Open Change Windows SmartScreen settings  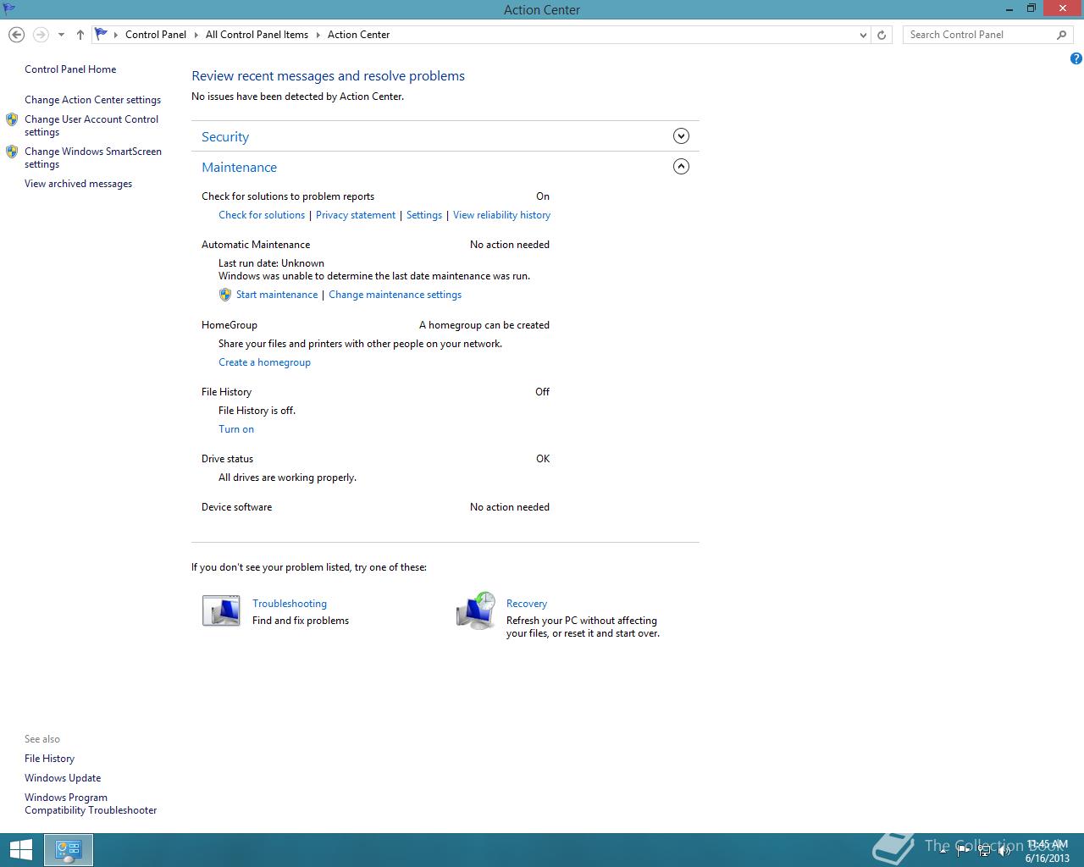(x=93, y=157)
